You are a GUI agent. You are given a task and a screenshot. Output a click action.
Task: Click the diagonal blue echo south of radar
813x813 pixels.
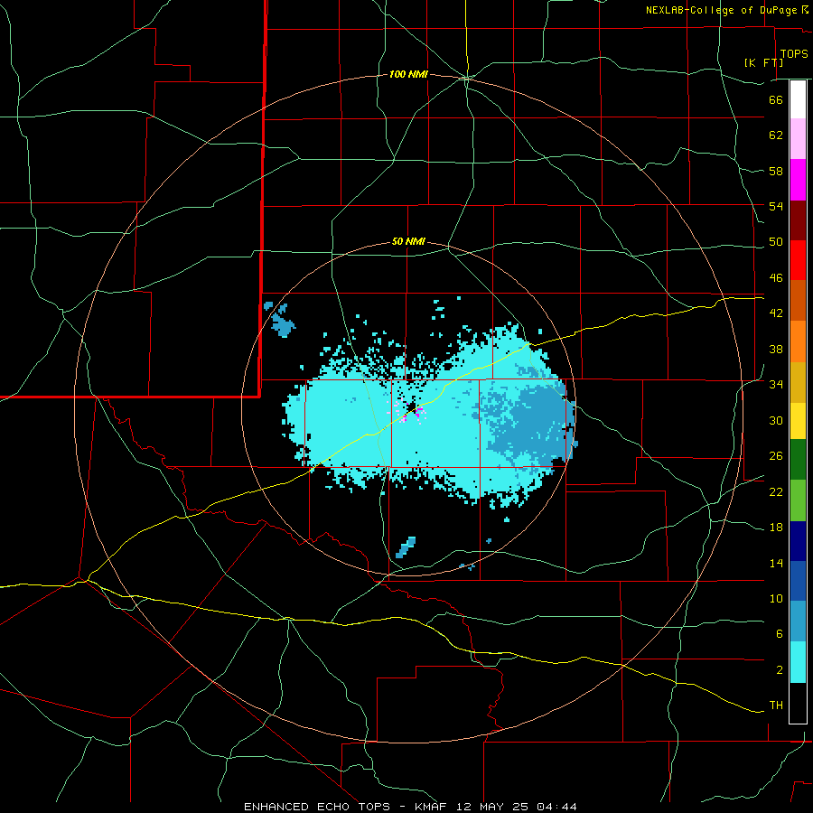(406, 547)
